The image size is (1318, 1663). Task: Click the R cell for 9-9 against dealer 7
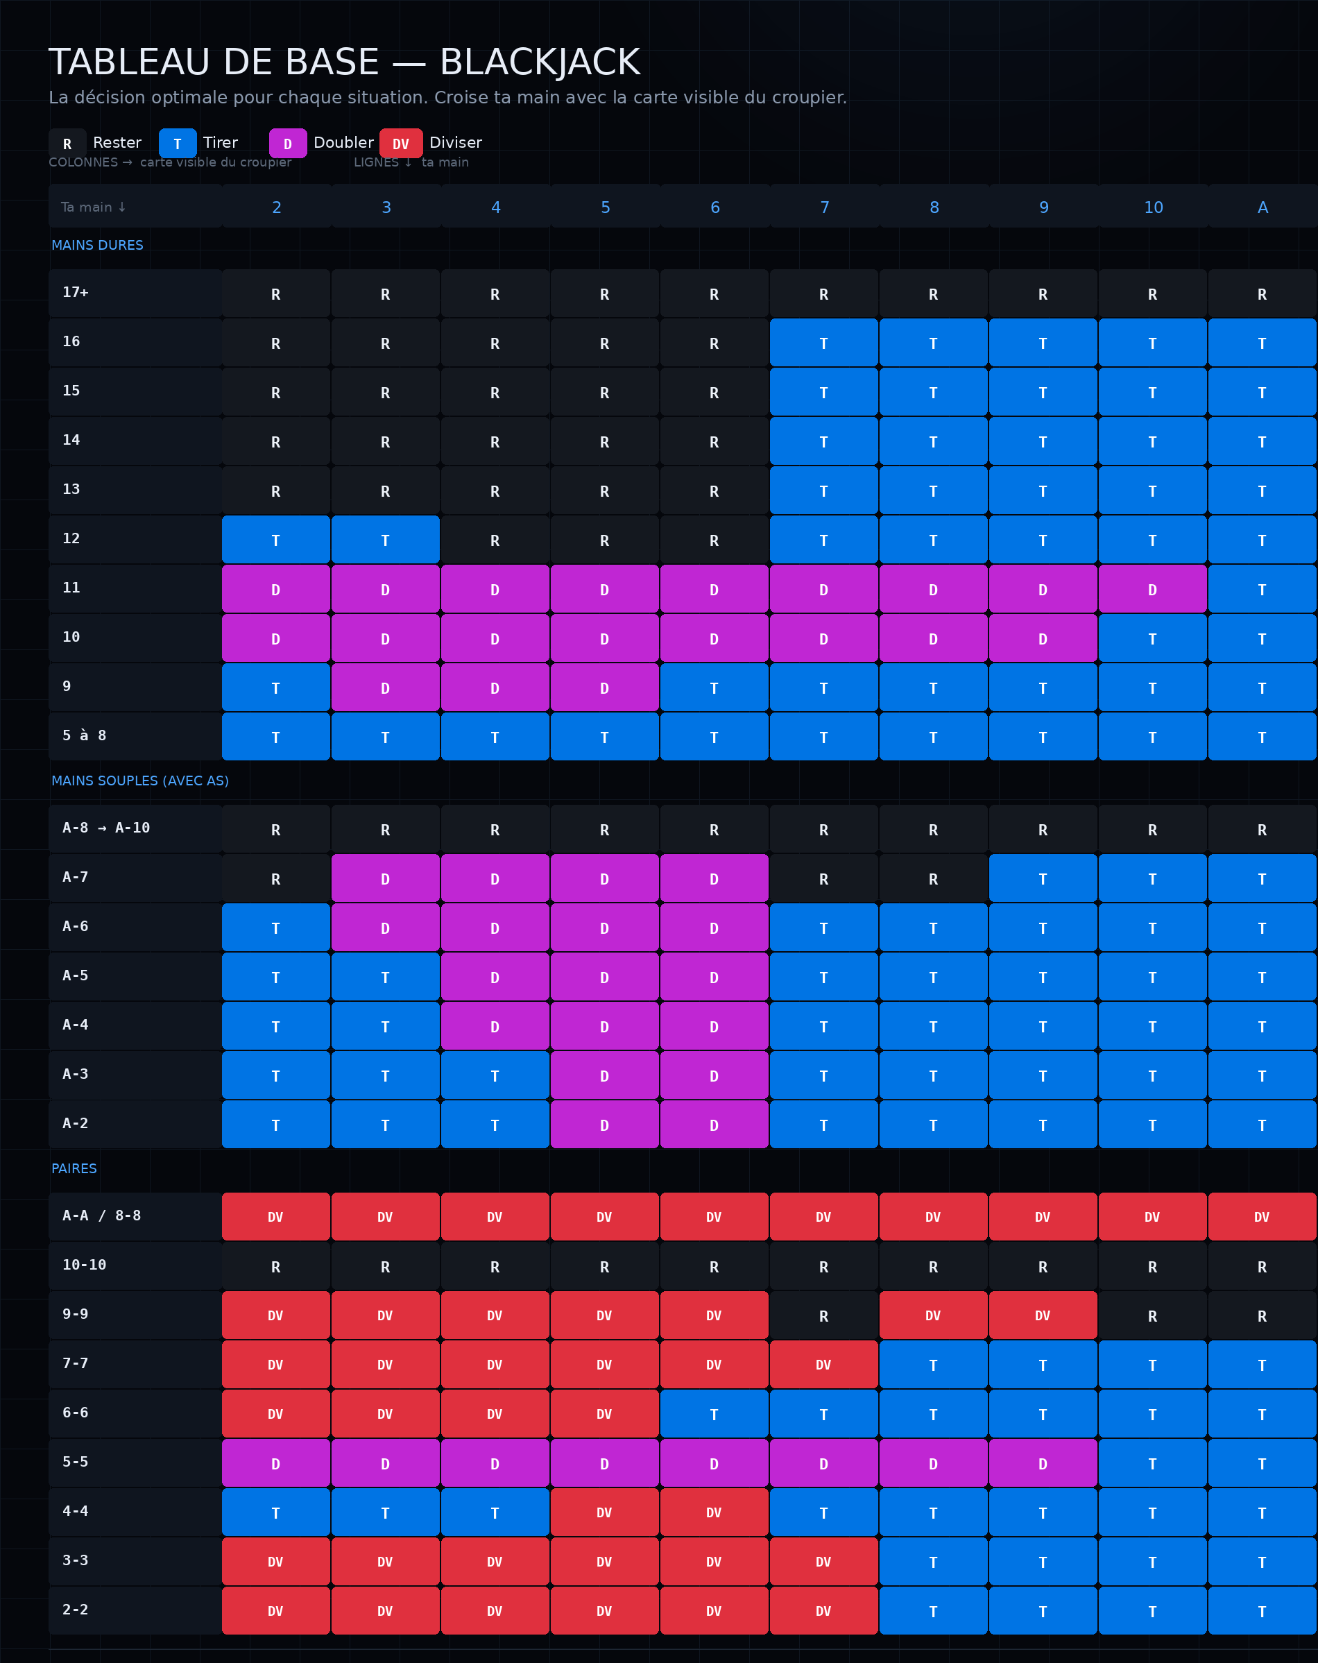(x=823, y=1315)
